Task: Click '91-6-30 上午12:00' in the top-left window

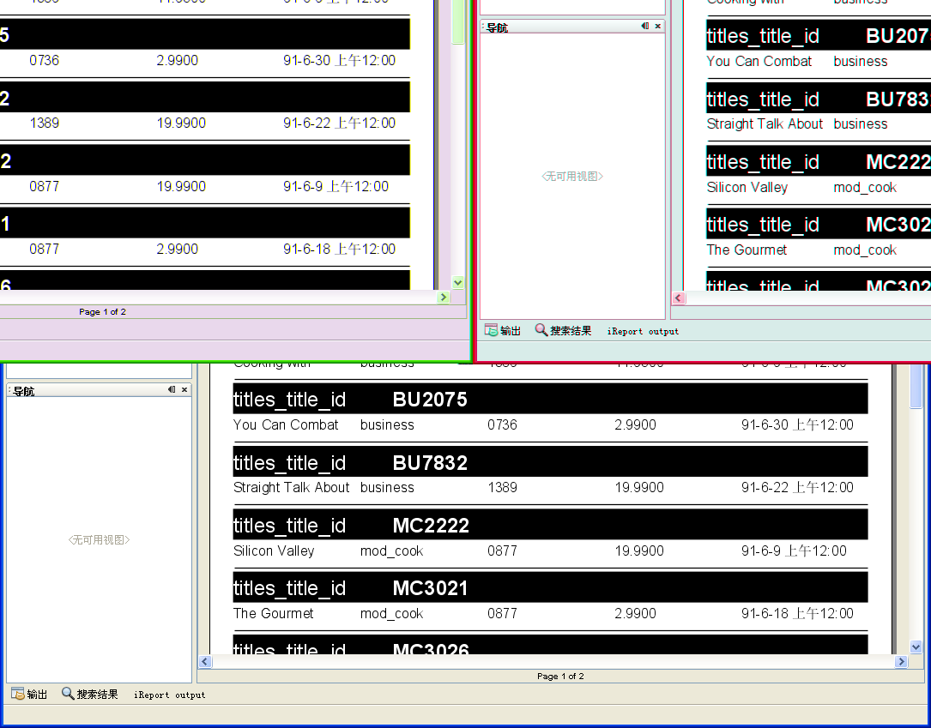Action: [339, 61]
